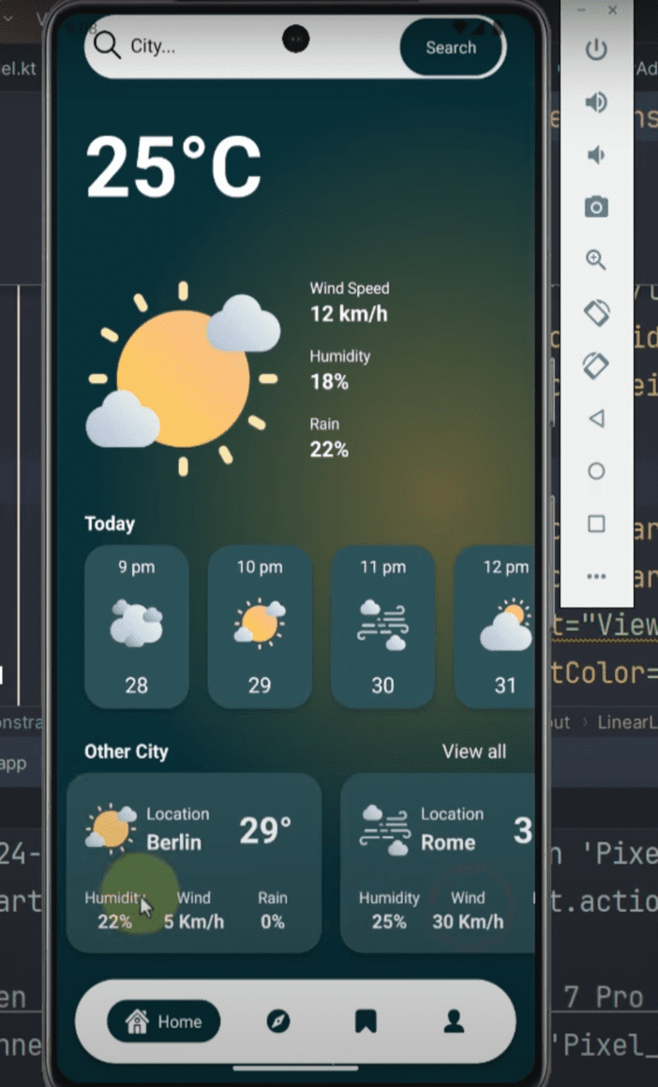This screenshot has height=1087, width=658.
Task: Take screenshot using emulator camera icon
Action: (596, 206)
